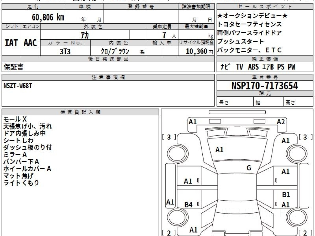The height and width of the screenshot is (236, 315).
Task: Click the 外装色 header cell
Action: point(93,26)
